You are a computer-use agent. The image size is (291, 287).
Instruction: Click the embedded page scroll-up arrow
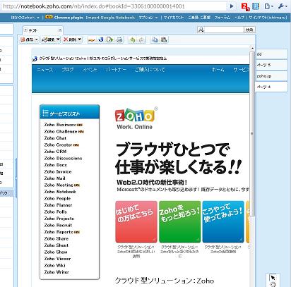coord(252,49)
